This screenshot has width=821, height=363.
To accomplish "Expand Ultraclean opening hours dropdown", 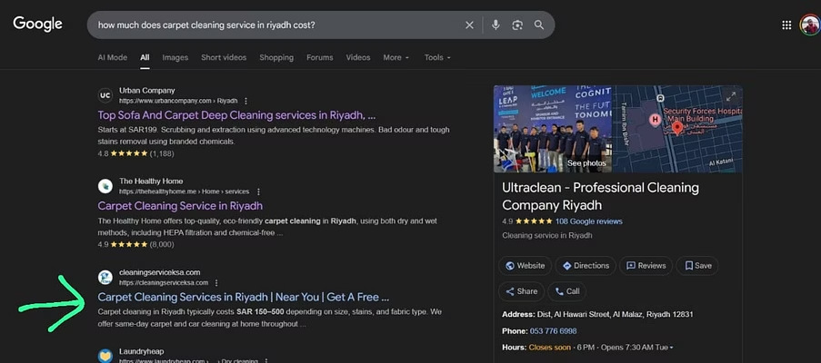I will click(671, 348).
